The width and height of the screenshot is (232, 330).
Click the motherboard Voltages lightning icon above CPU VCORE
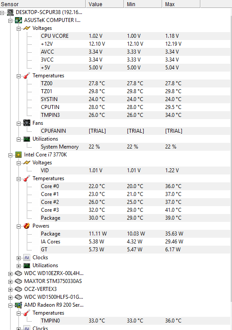click(27, 28)
